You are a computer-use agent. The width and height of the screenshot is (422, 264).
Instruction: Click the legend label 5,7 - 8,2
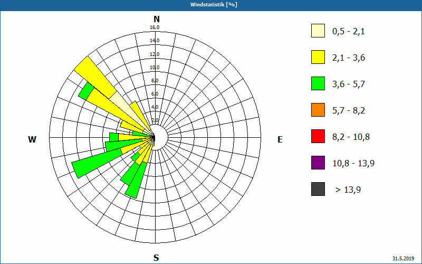349,111
